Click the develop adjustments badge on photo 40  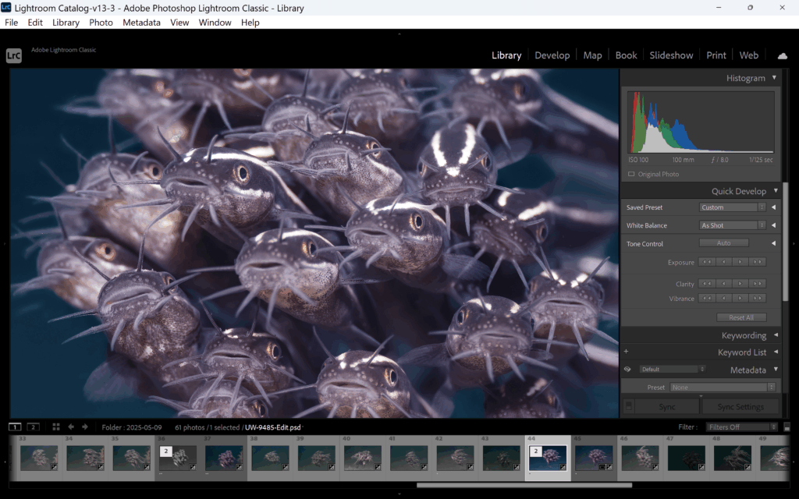(378, 467)
